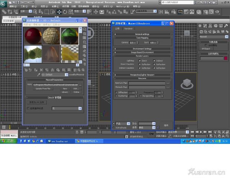The height and width of the screenshot is (178, 230).
Task: Click the Align tool icon
Action: [167, 12]
